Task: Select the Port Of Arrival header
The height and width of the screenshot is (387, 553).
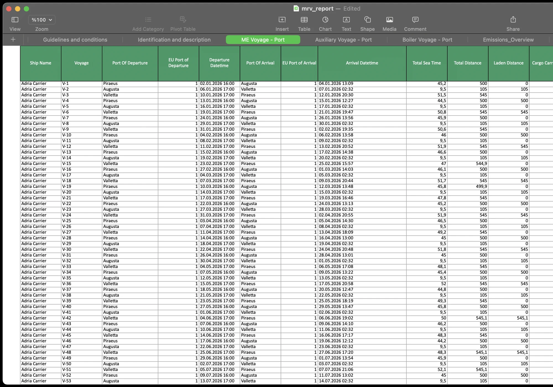Action: (260, 63)
